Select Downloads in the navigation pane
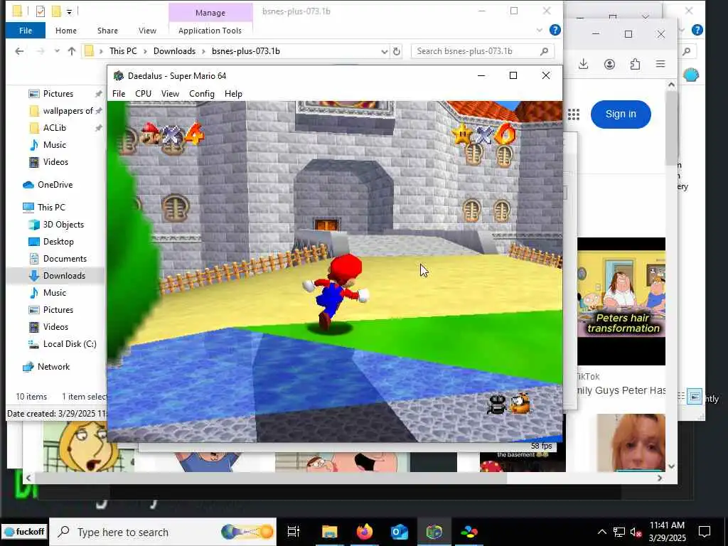The image size is (728, 546). pos(64,276)
